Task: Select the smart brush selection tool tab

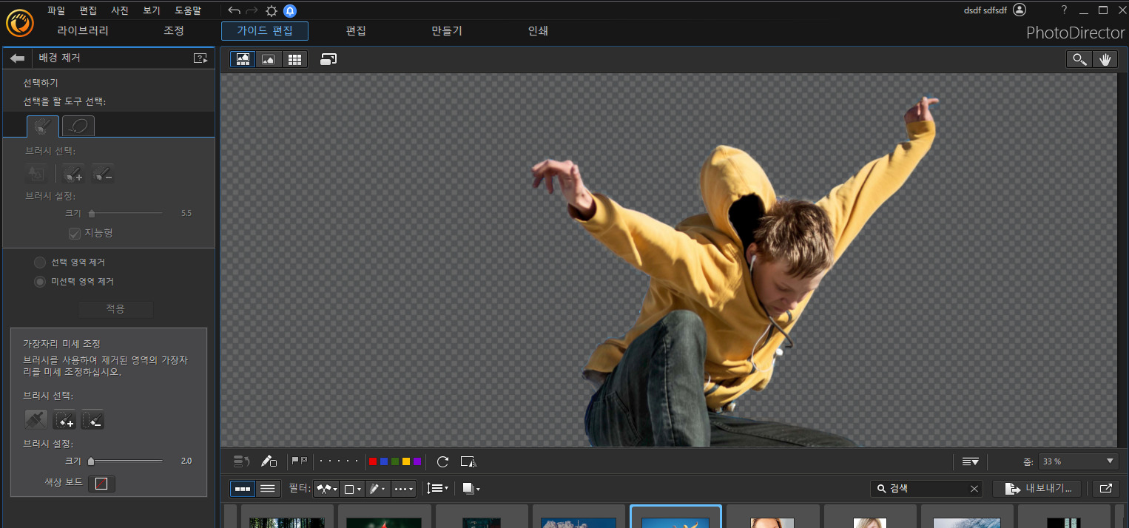Action: [x=43, y=126]
